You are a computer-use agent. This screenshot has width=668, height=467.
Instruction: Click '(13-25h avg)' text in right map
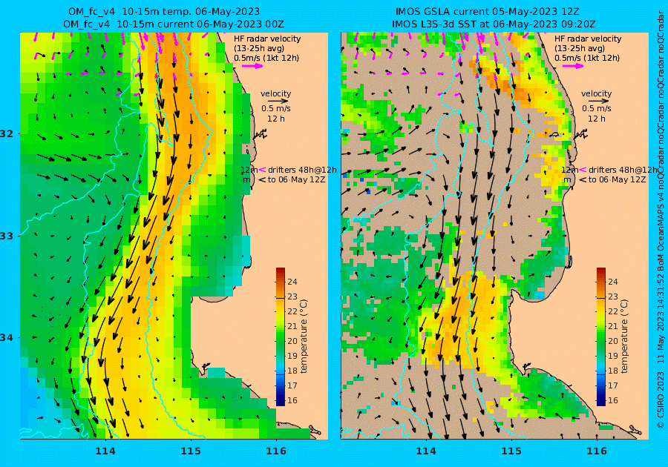pyautogui.click(x=580, y=48)
